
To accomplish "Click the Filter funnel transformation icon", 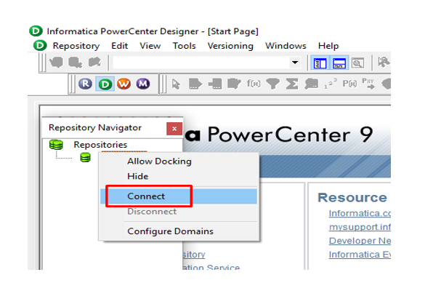I will tap(272, 84).
